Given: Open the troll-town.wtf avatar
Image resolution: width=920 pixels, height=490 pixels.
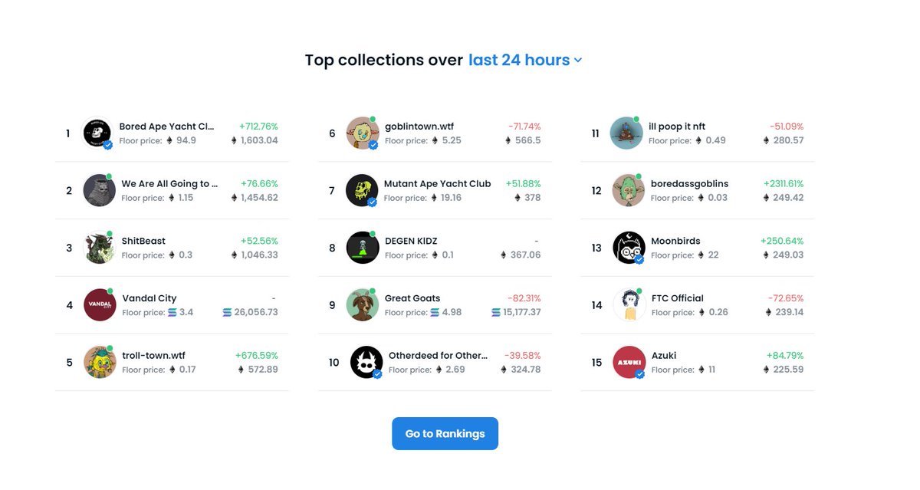Looking at the screenshot, I should (100, 362).
